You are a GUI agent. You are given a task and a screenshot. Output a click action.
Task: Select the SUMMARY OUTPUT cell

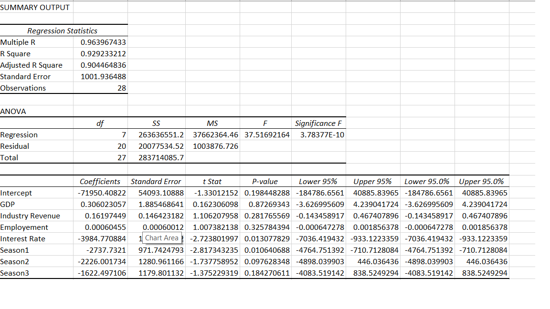[x=36, y=7]
